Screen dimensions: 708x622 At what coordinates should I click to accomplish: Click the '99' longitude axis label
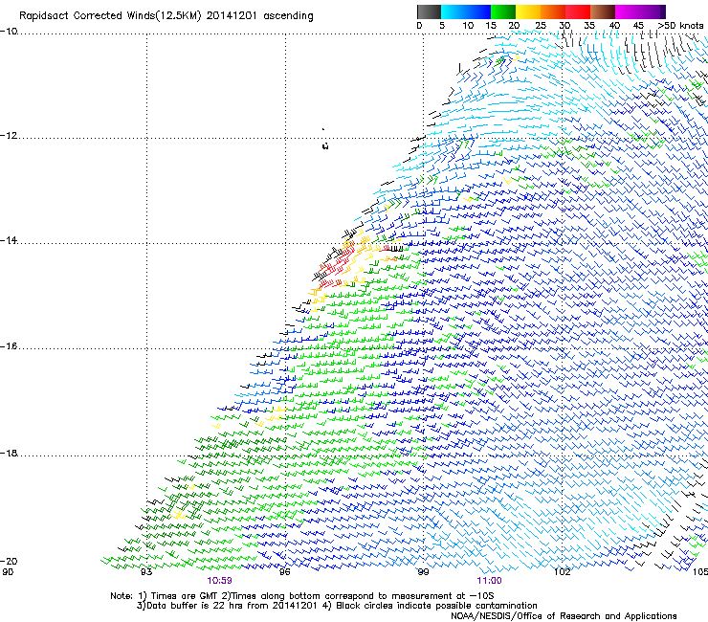tap(423, 572)
